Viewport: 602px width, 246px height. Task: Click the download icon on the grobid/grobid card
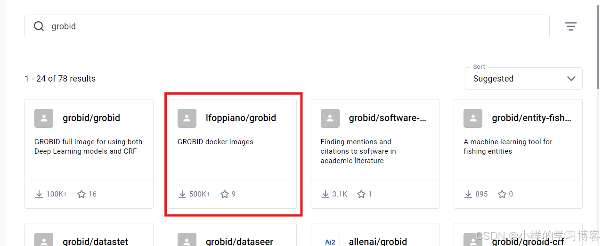[39, 194]
